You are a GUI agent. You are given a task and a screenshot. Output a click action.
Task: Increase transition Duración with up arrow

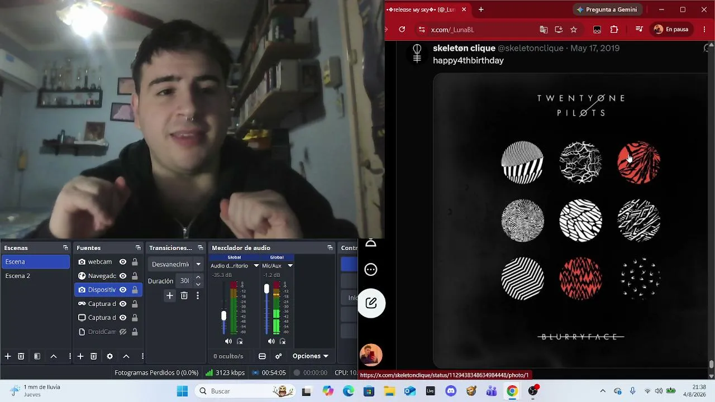point(198,277)
